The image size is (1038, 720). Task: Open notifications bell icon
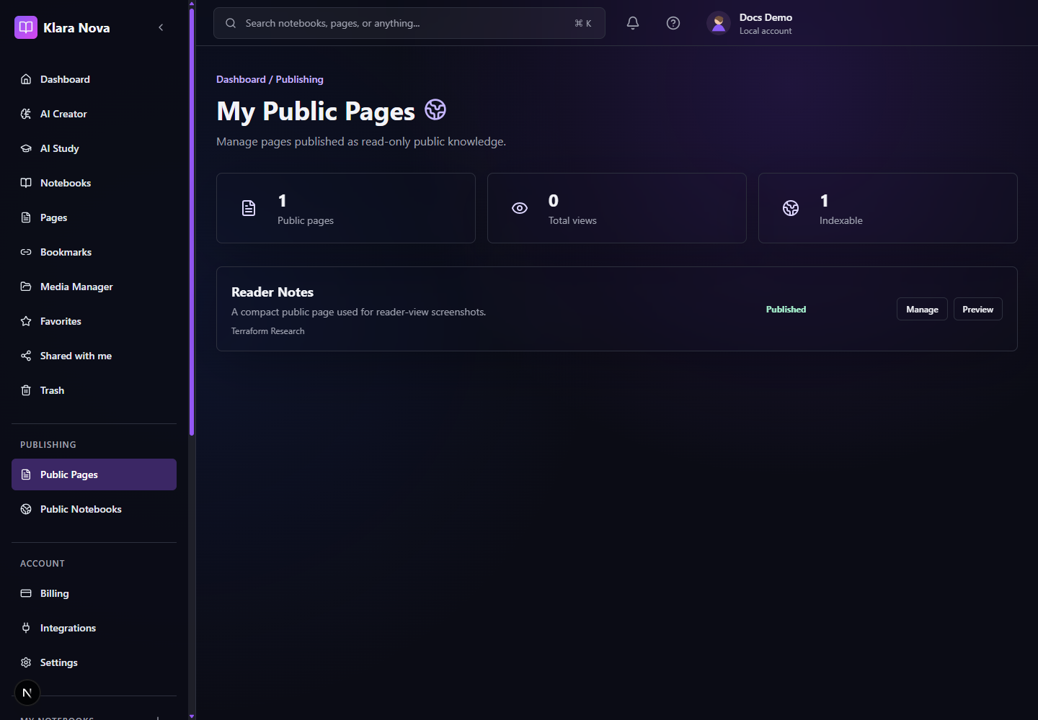pos(633,23)
